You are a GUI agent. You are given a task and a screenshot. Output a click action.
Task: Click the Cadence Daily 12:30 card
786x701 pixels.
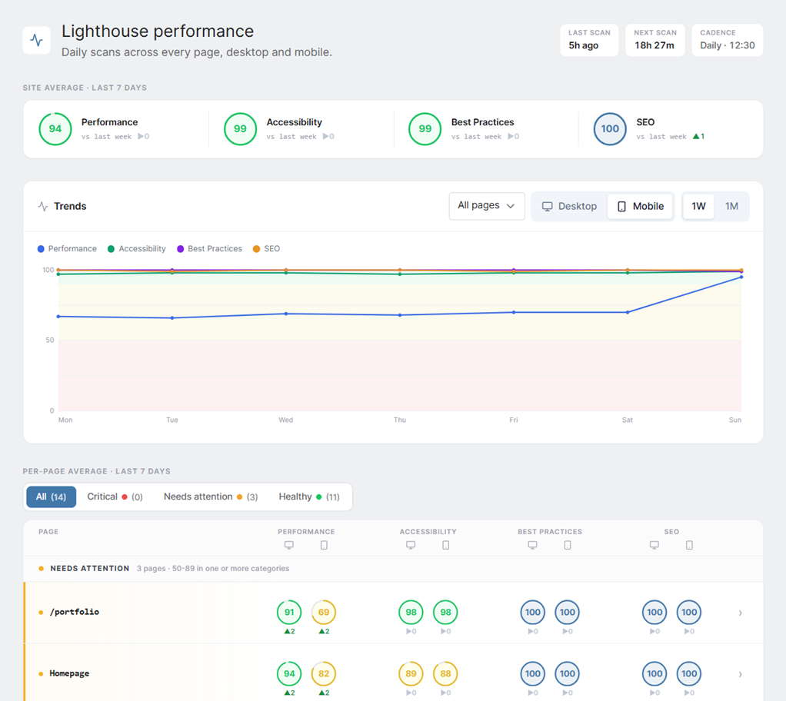[x=728, y=40]
